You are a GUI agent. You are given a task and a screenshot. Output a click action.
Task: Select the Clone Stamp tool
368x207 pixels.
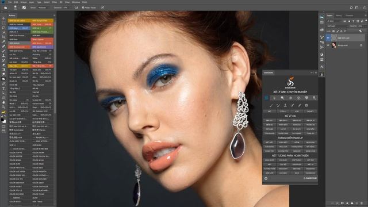point(3,56)
